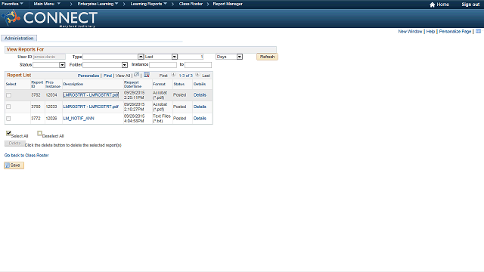The width and height of the screenshot is (484, 272).
Task: Check the Deselect All box
Action: [x=39, y=133]
